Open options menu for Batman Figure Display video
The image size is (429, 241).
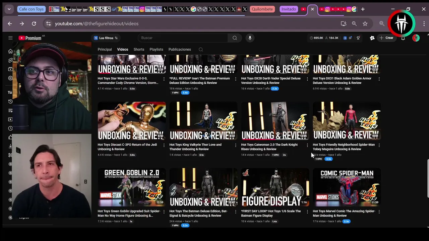[x=307, y=212]
